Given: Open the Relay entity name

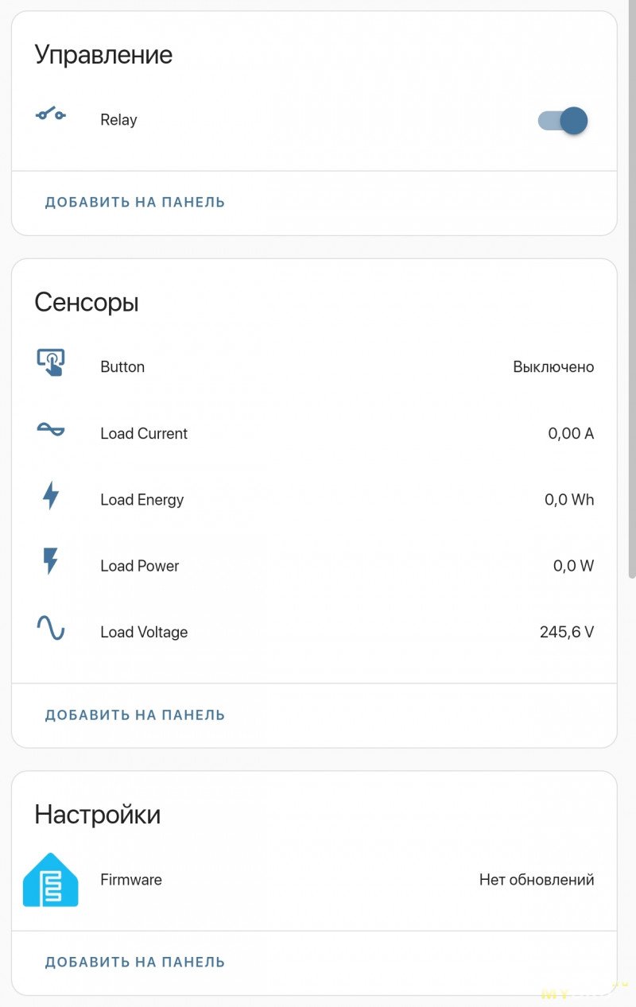Looking at the screenshot, I should tap(118, 120).
